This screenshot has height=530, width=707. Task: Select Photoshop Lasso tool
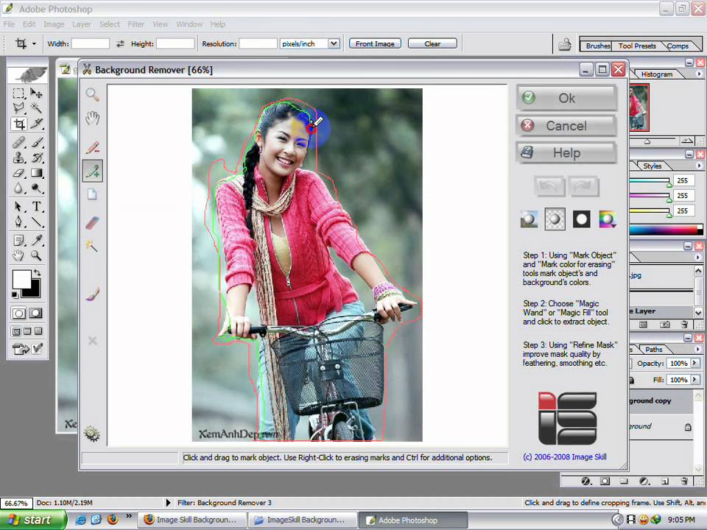point(18,107)
